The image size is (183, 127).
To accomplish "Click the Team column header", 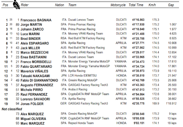I will point(72,5).
